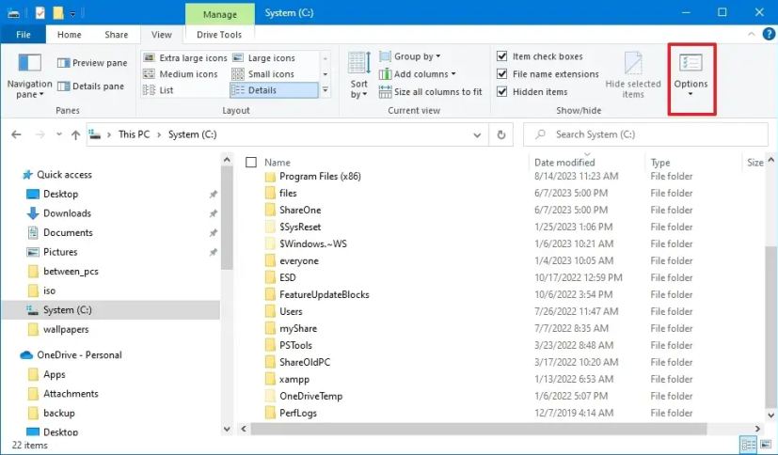
Task: Open Help question mark icon
Action: coord(769,34)
